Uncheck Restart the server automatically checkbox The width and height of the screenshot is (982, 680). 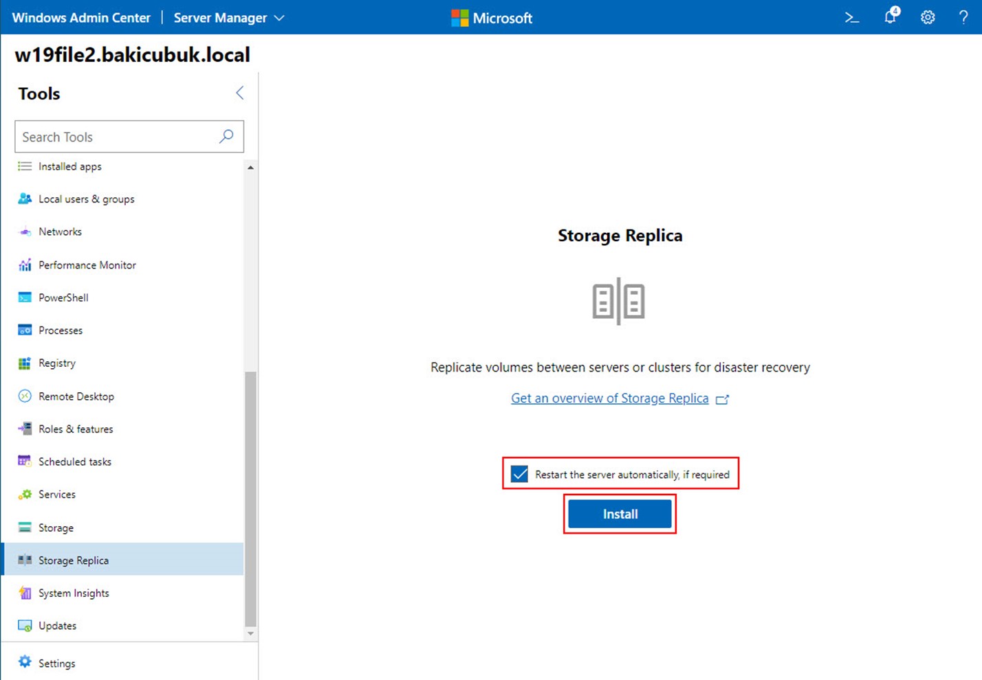tap(519, 474)
